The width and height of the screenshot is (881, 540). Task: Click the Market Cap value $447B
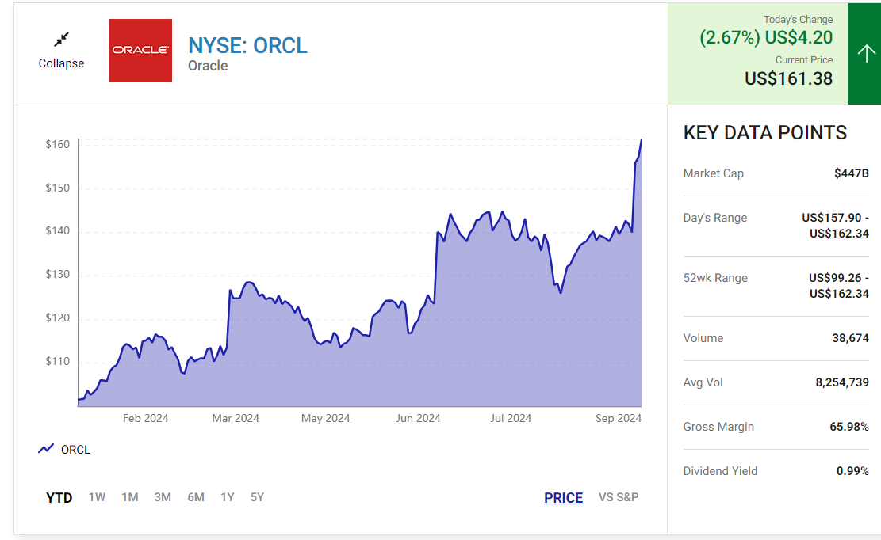pos(851,173)
